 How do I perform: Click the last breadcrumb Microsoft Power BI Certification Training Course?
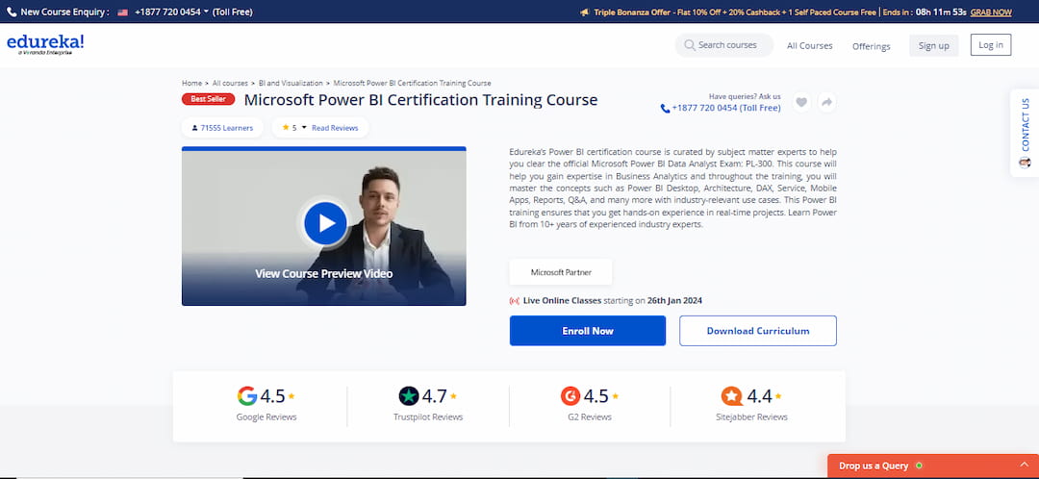(412, 84)
